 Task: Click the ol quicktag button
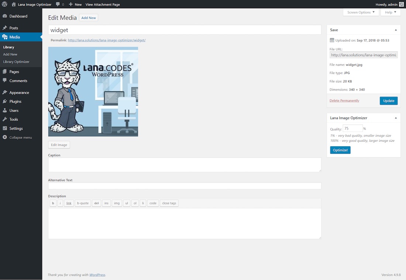click(135, 203)
